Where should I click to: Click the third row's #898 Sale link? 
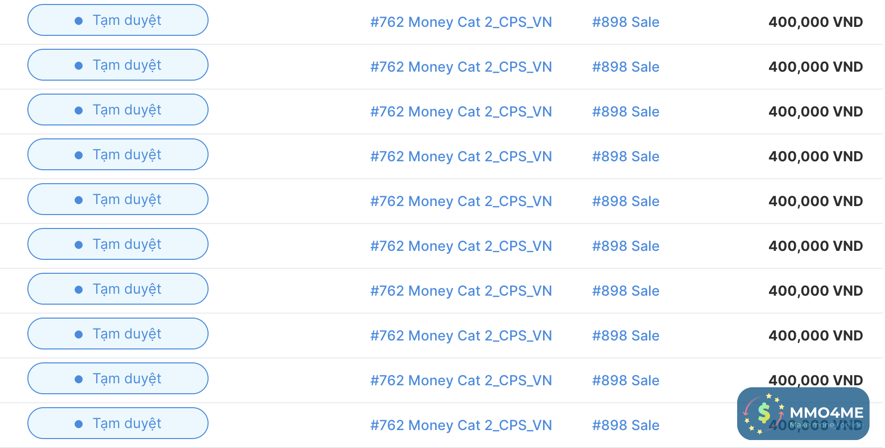pyautogui.click(x=626, y=112)
